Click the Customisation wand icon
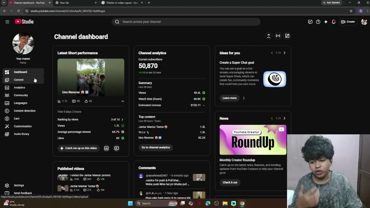This screenshot has width=370, height=208. coord(7,126)
